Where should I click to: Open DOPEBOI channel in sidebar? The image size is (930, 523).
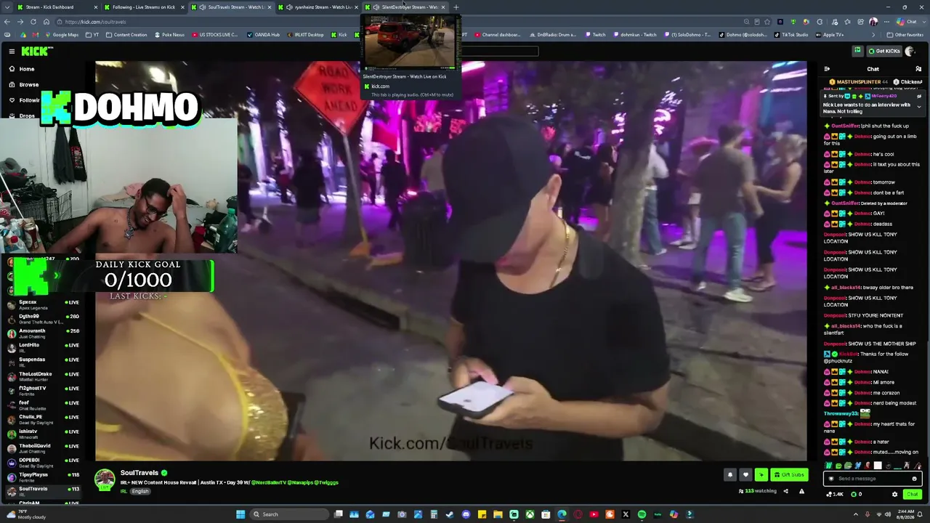(42, 462)
